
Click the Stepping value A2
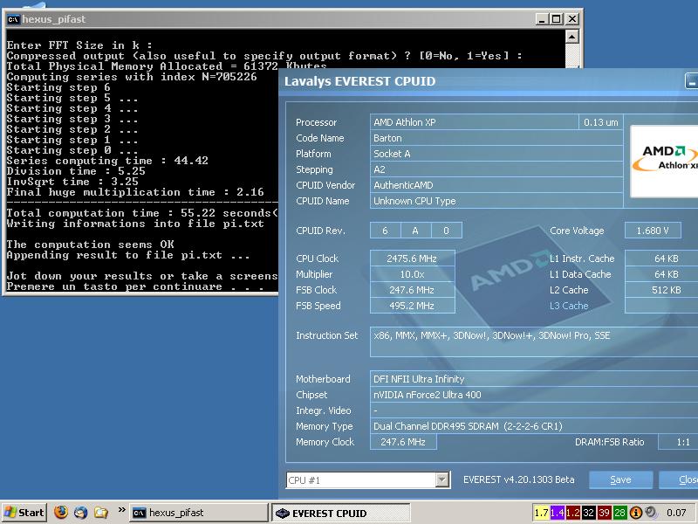tap(496, 169)
